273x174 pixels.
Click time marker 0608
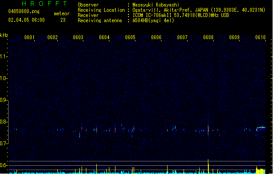point(208,37)
